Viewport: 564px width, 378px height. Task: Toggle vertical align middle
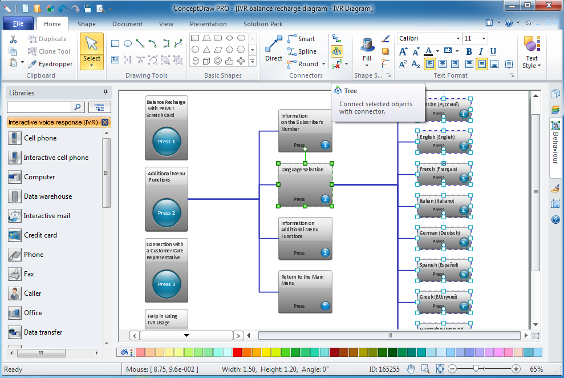click(x=482, y=64)
